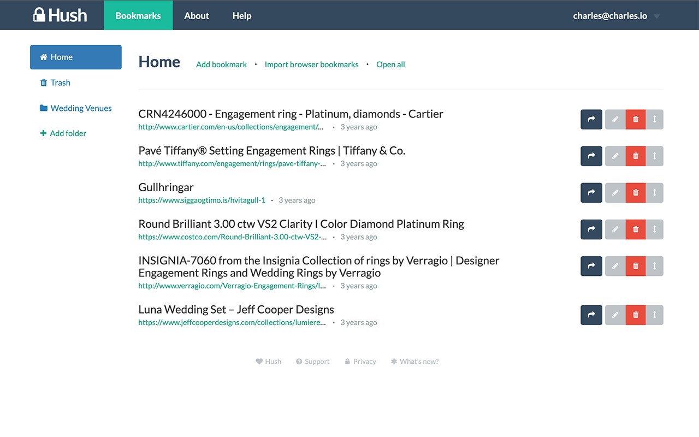This screenshot has width=699, height=437.
Task: Click the Add bookmark link
Action: [222, 64]
